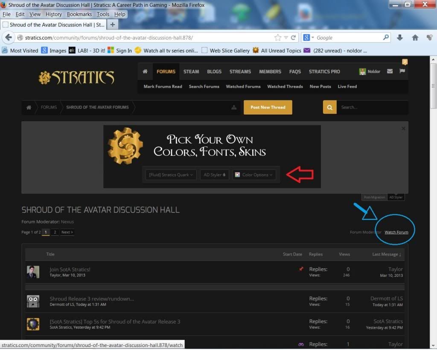This screenshot has height=350, width=437.
Task: Click the Stratics gear logo in banner
Action: pyautogui.click(x=125, y=146)
